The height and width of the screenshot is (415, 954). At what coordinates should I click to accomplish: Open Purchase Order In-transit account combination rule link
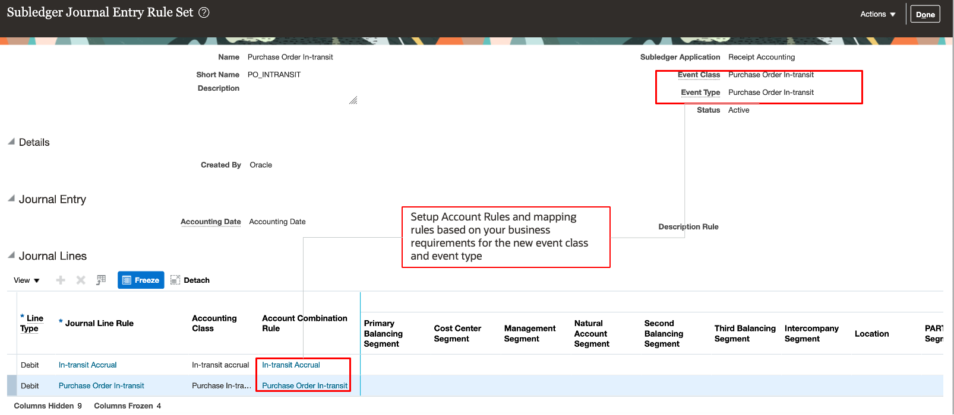coord(305,386)
